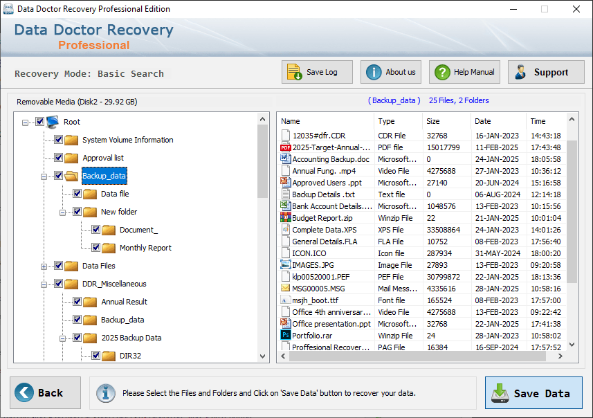This screenshot has width=593, height=418.
Task: Click the Support button label
Action: coord(551,72)
